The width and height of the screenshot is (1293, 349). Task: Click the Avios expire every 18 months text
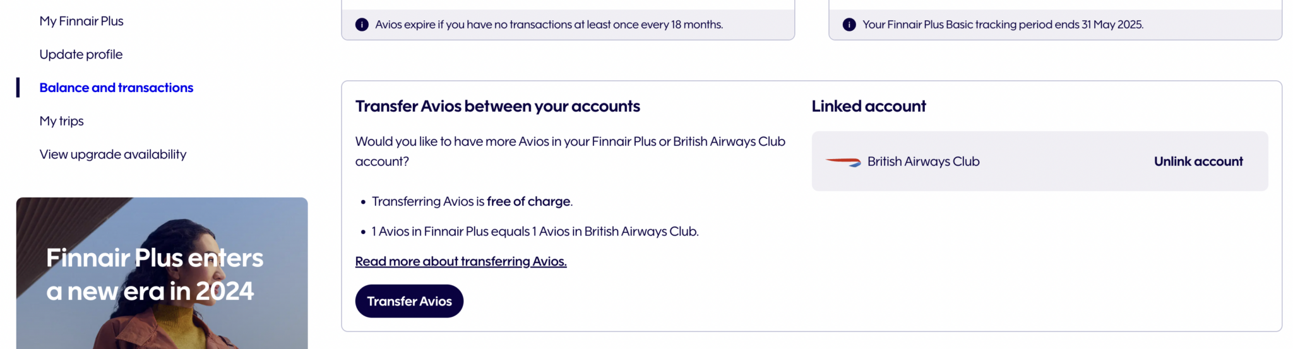[549, 25]
